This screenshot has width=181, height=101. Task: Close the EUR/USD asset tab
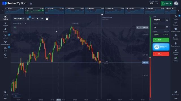tap(86, 8)
